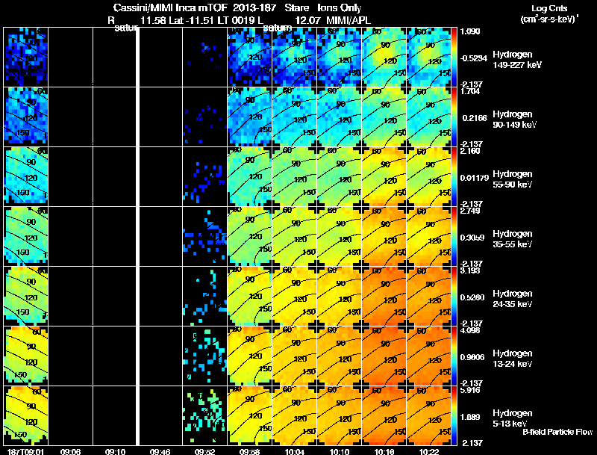Viewport: 597px width, 455px height.
Task: Click the 09:52 time label
Action: [204, 451]
